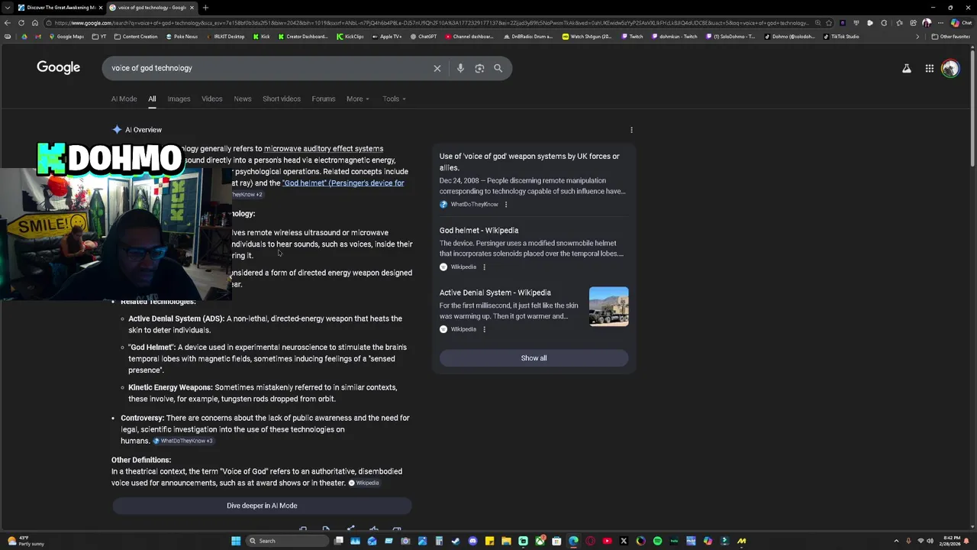Switch to Forums results tab
The height and width of the screenshot is (550, 977).
tap(323, 99)
